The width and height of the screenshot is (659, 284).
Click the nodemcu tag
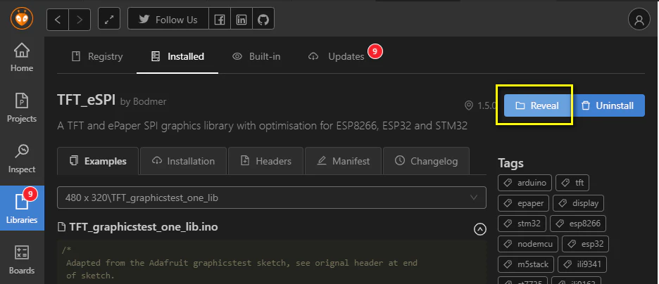(528, 244)
